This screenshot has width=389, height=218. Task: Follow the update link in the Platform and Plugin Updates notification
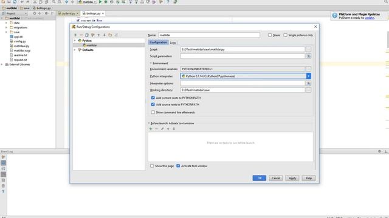pos(369,18)
